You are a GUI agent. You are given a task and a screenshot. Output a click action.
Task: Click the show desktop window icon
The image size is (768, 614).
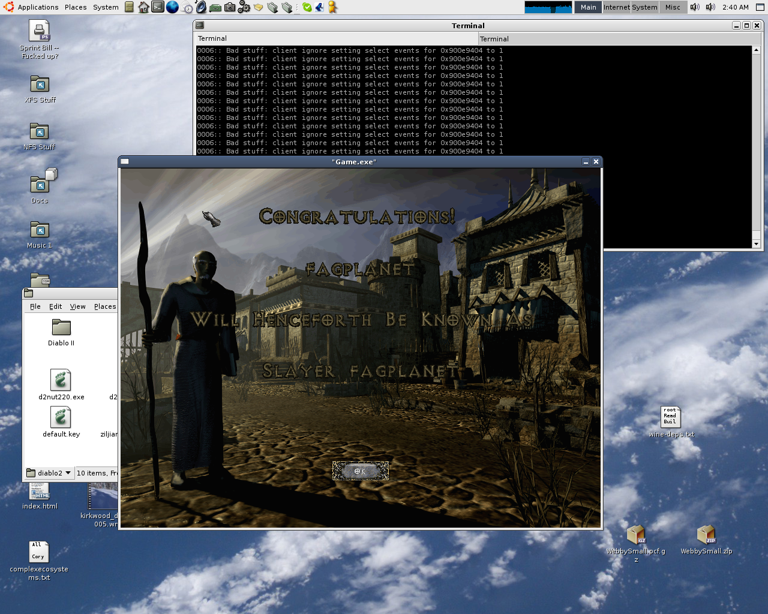tap(760, 7)
